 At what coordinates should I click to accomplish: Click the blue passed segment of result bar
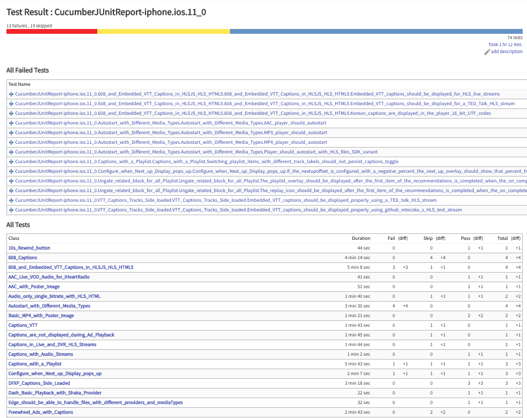(x=377, y=32)
